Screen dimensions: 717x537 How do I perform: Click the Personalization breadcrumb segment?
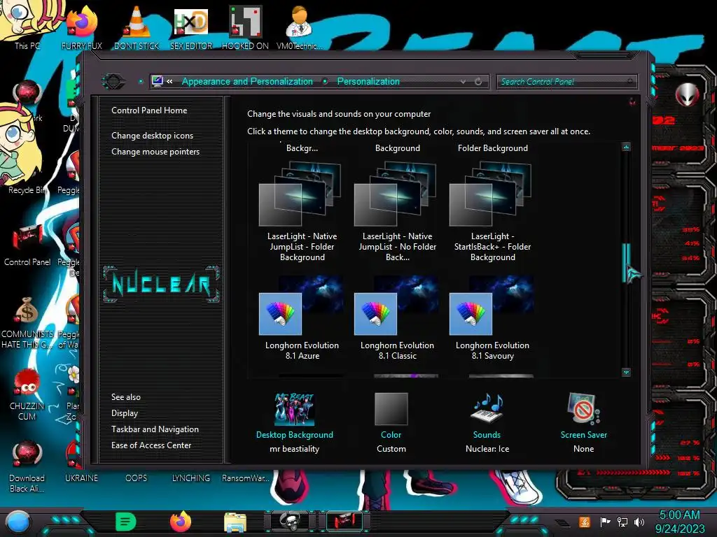coord(368,81)
